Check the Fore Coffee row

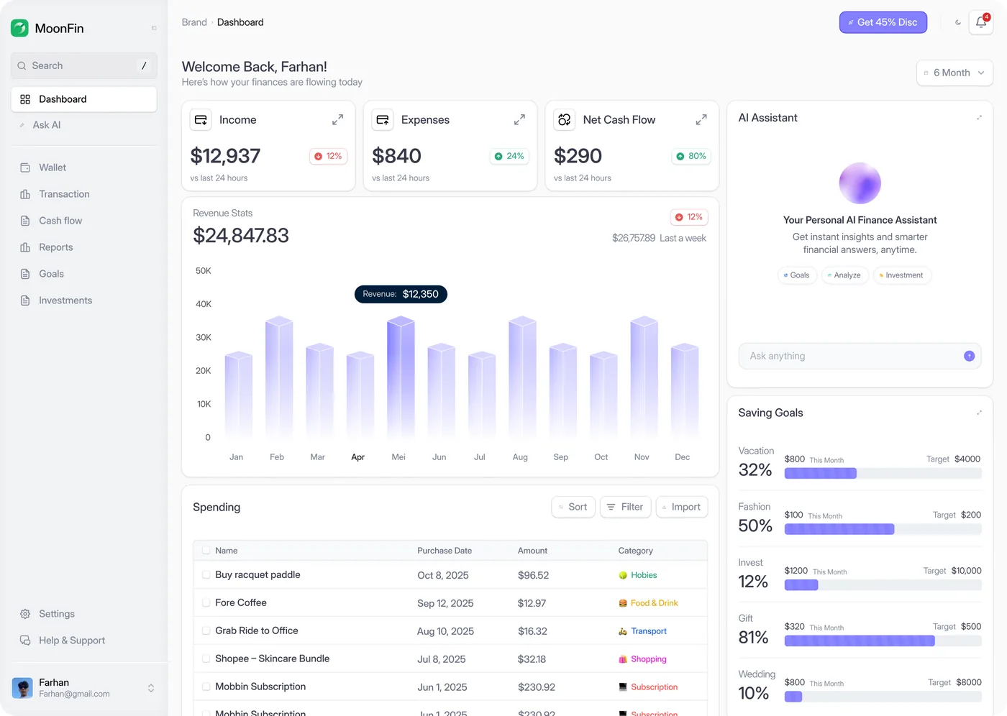click(x=206, y=602)
